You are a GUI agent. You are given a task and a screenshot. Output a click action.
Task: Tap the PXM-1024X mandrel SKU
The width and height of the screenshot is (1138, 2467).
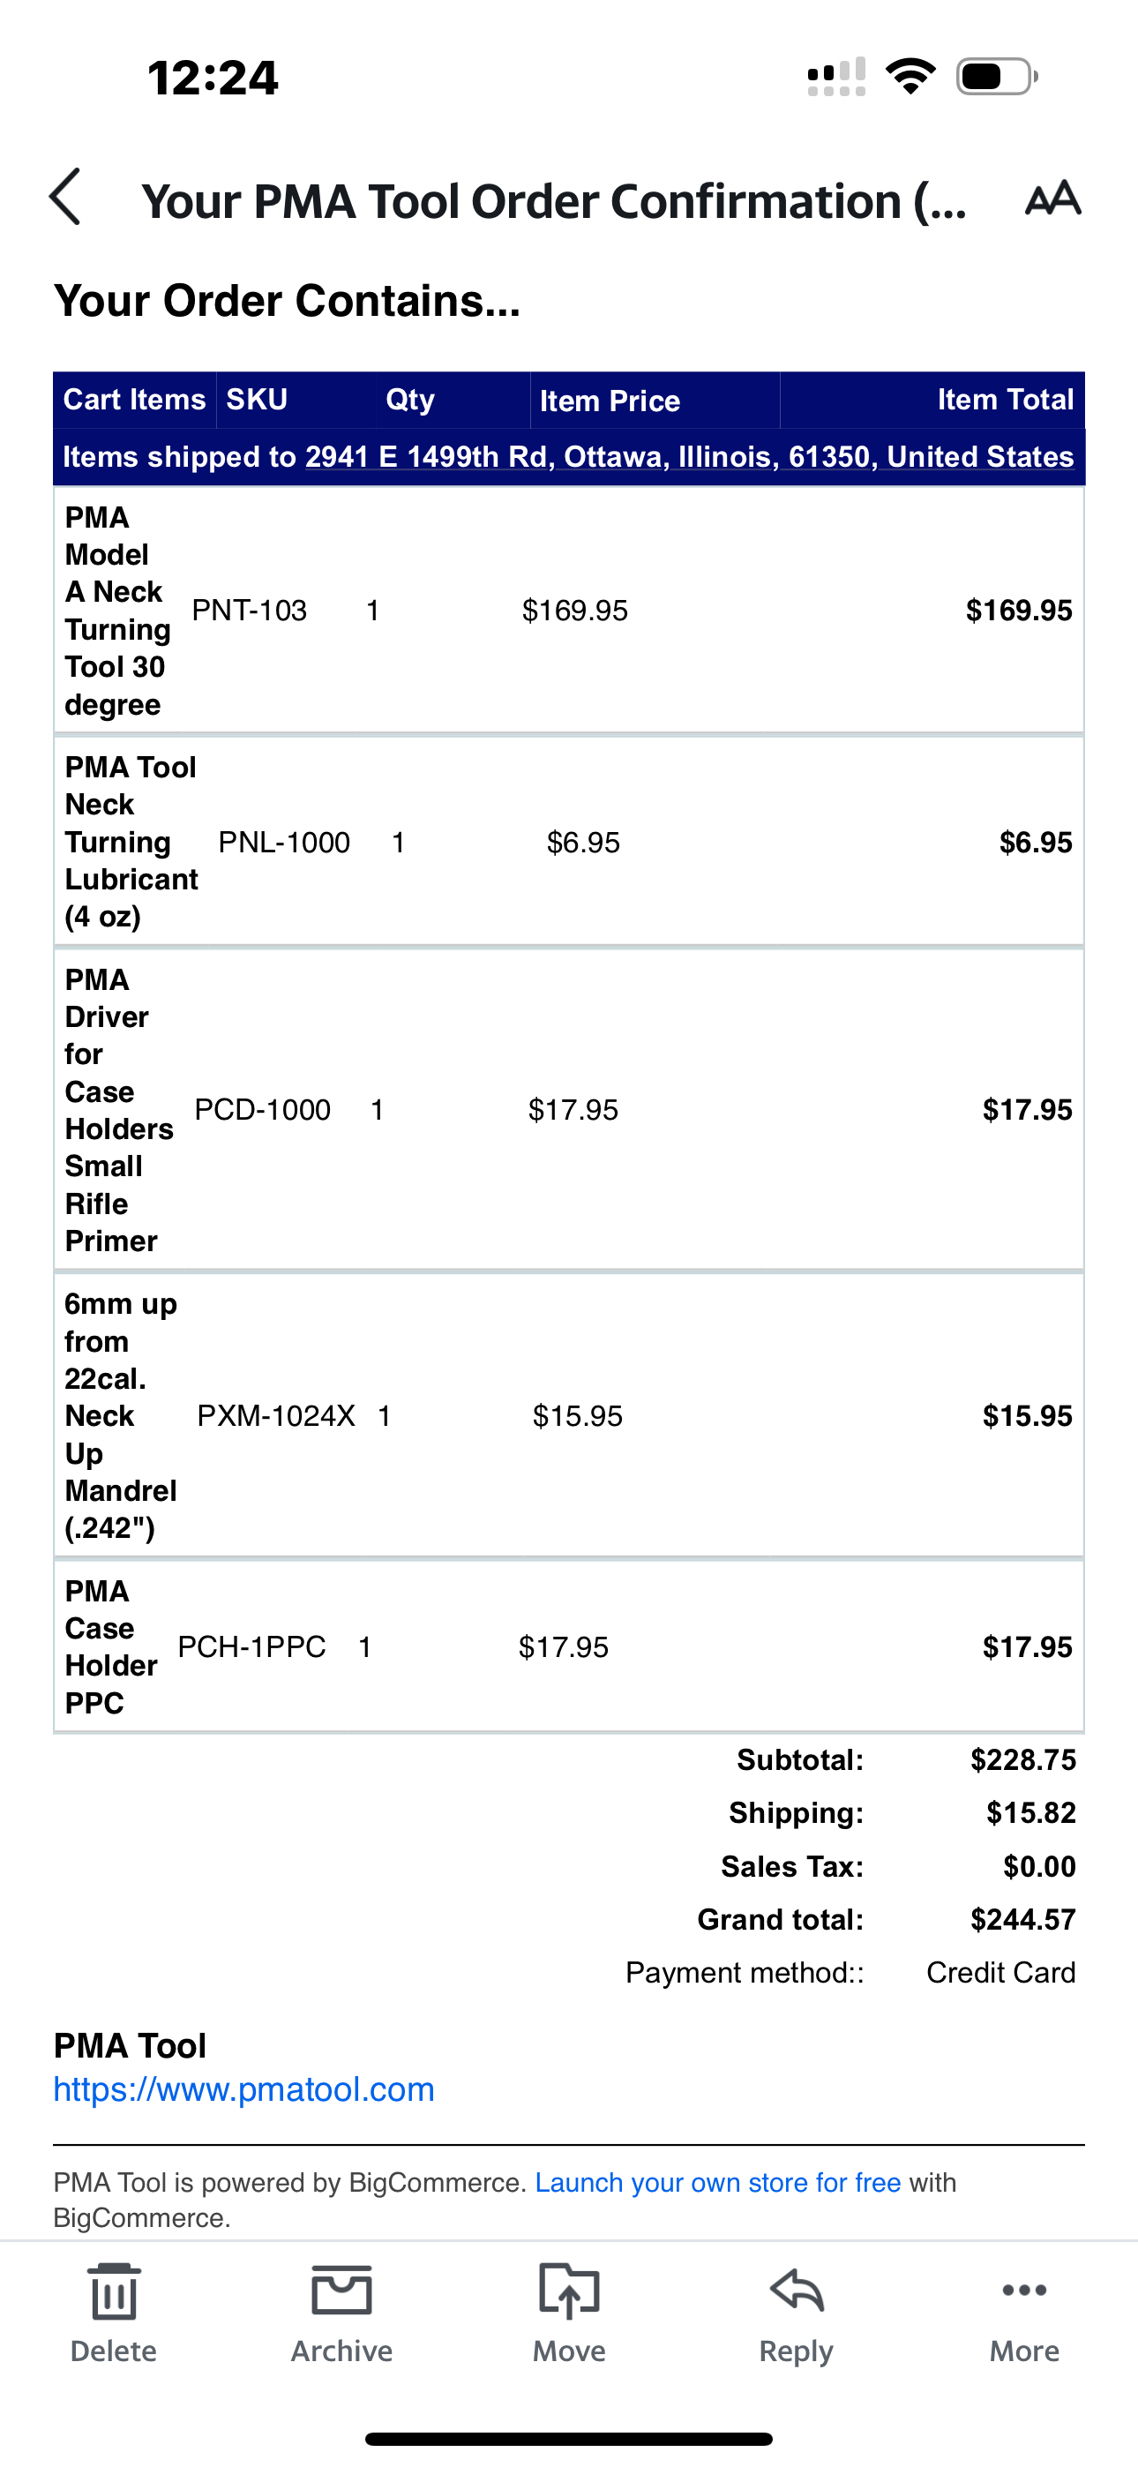click(276, 1415)
